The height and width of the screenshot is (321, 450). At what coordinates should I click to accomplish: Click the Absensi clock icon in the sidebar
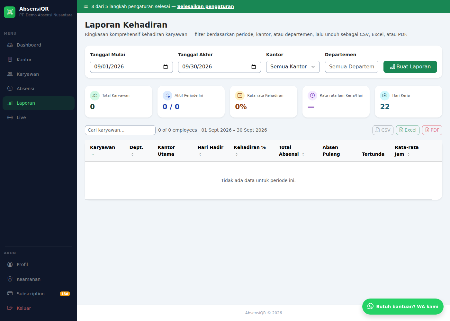point(10,89)
